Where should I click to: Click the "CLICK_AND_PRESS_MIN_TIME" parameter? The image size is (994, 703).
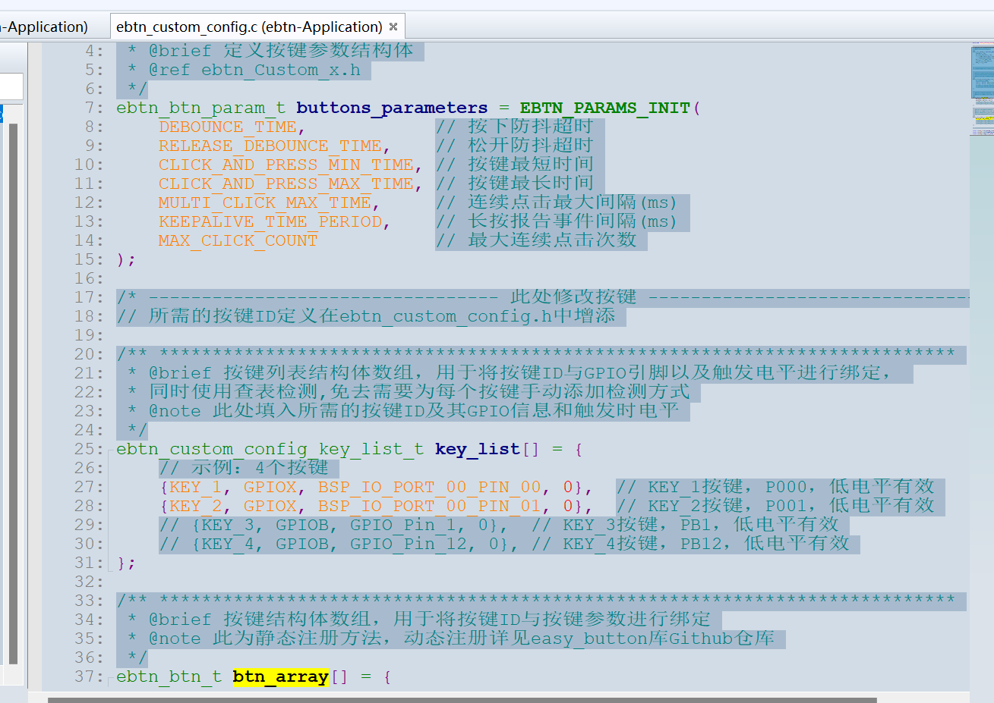point(286,165)
